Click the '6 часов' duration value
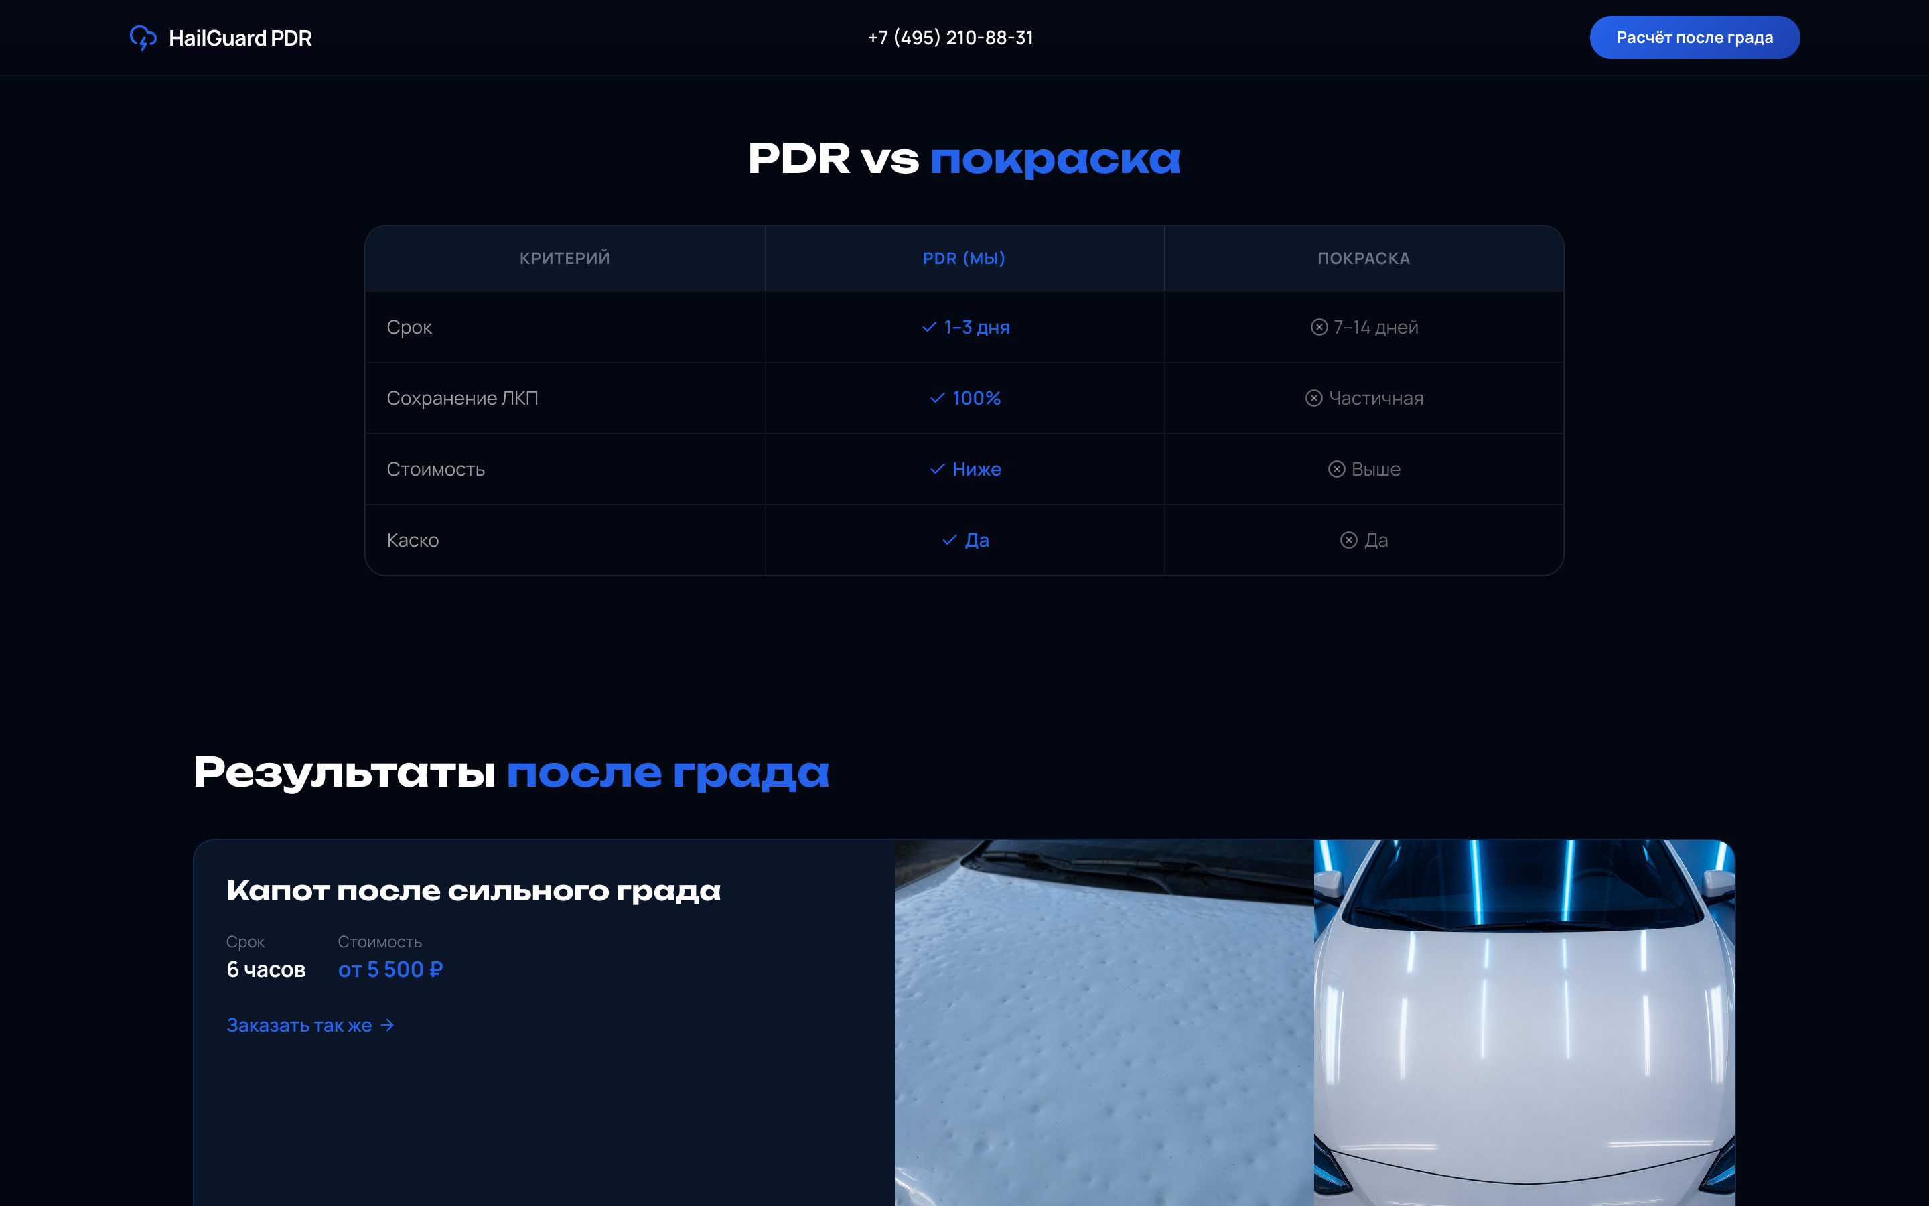Image resolution: width=1929 pixels, height=1206 pixels. 266,969
